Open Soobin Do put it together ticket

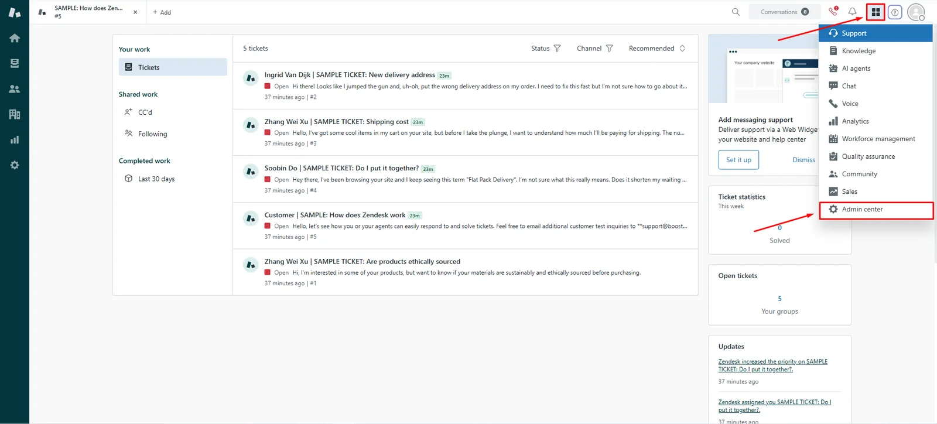[466, 179]
